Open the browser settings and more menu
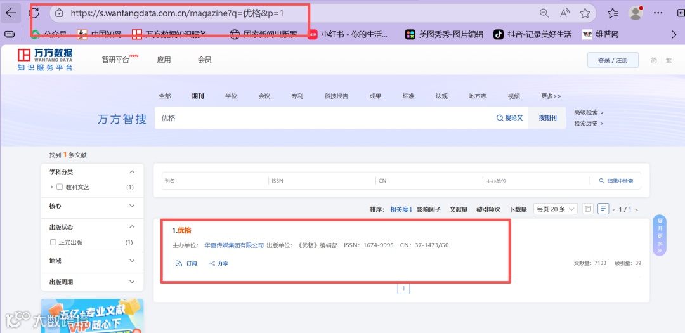Image resolution: width=685 pixels, height=333 pixels. [658, 13]
